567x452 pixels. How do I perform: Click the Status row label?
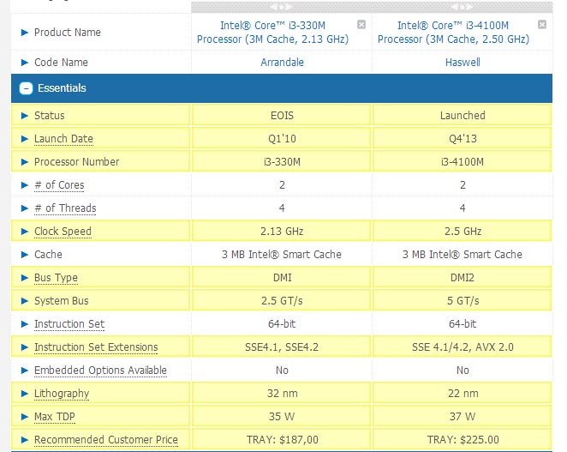50,116
